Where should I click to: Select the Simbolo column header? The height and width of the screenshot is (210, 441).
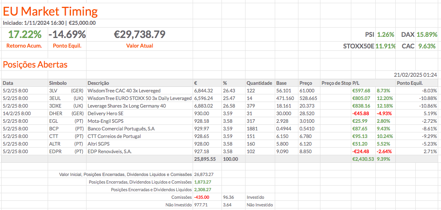point(58,83)
